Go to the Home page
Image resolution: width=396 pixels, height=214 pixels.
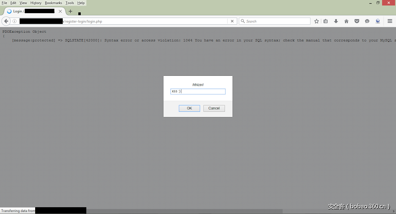click(346, 21)
